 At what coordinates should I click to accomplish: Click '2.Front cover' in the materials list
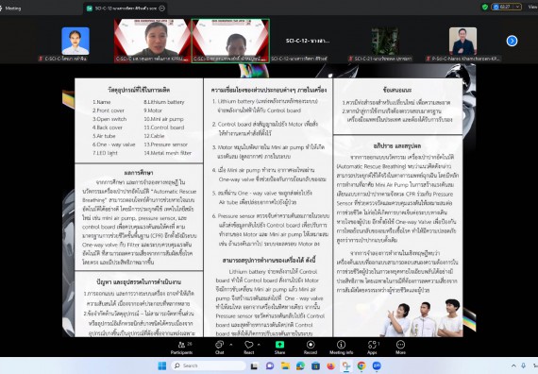(x=109, y=110)
